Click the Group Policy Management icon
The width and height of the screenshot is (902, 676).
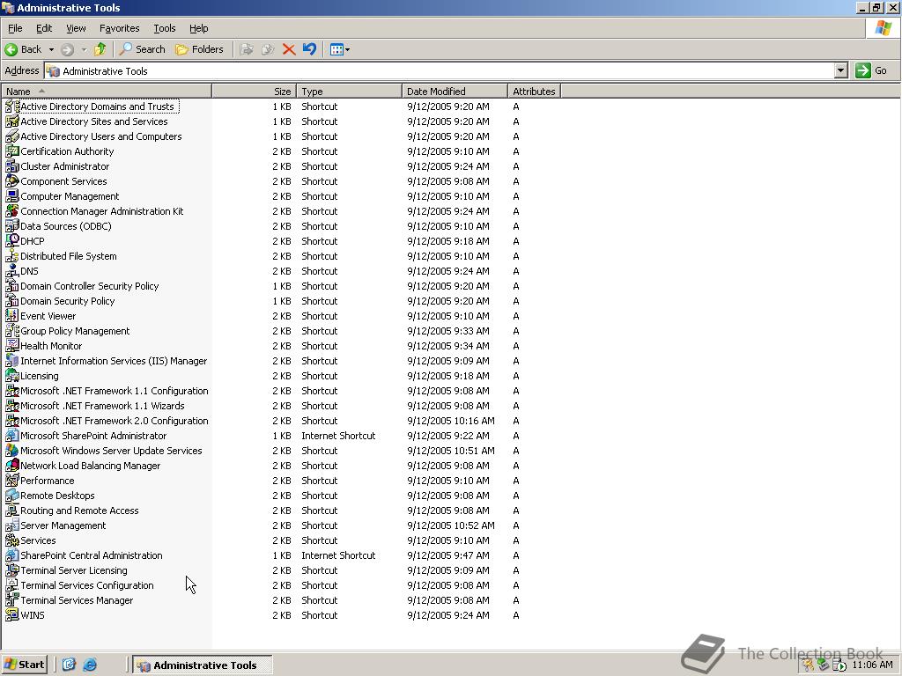coord(11,331)
